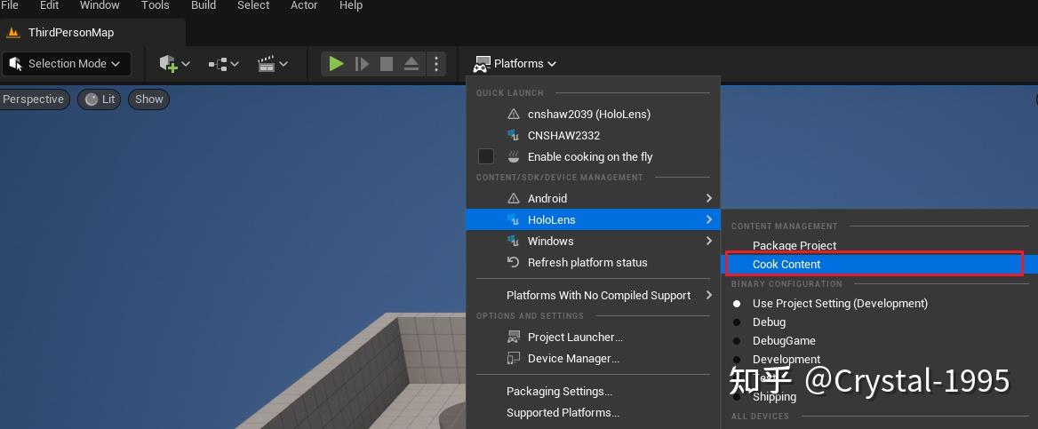Change the Lit view mode
Viewport: 1038px width, 429px height.
[100, 99]
